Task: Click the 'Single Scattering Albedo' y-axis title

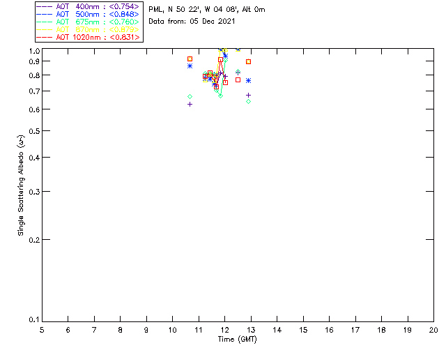Action: point(22,185)
